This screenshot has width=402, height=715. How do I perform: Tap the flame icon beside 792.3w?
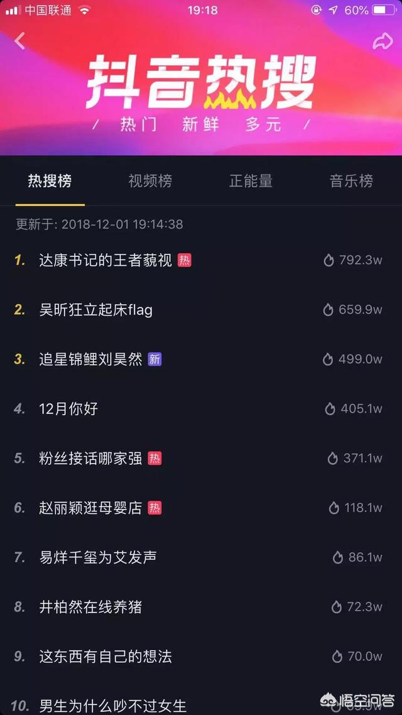(329, 260)
